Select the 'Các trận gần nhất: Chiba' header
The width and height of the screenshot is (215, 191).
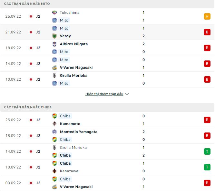click(x=28, y=107)
